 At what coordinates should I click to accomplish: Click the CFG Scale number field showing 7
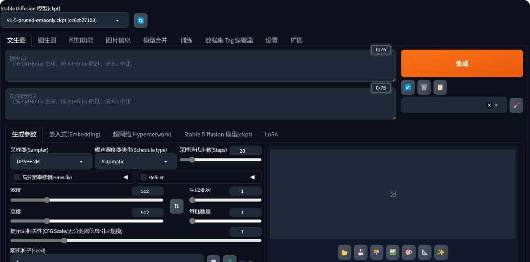(245, 232)
